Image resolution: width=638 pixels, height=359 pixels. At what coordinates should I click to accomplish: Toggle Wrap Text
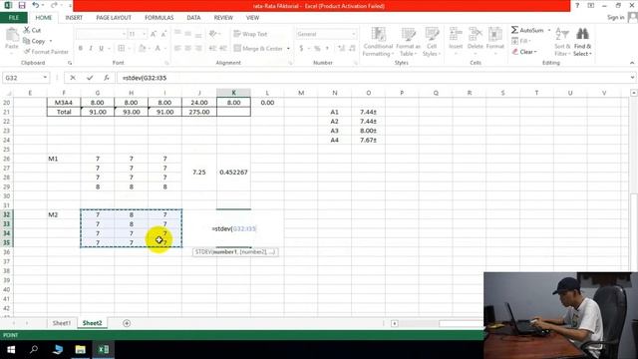point(250,34)
